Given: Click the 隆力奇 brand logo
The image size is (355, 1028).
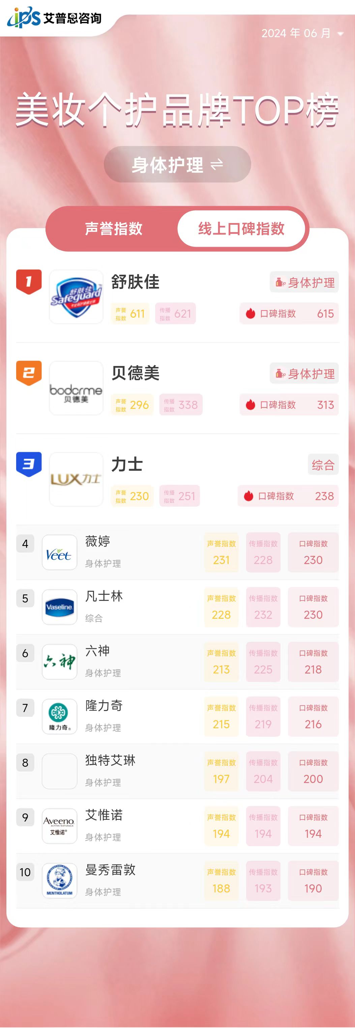Looking at the screenshot, I should point(59,716).
